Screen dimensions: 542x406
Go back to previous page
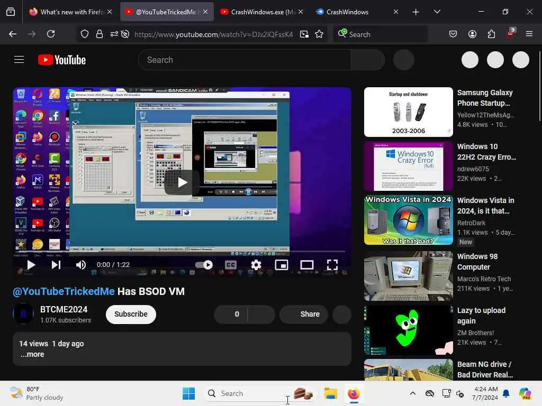click(x=13, y=34)
